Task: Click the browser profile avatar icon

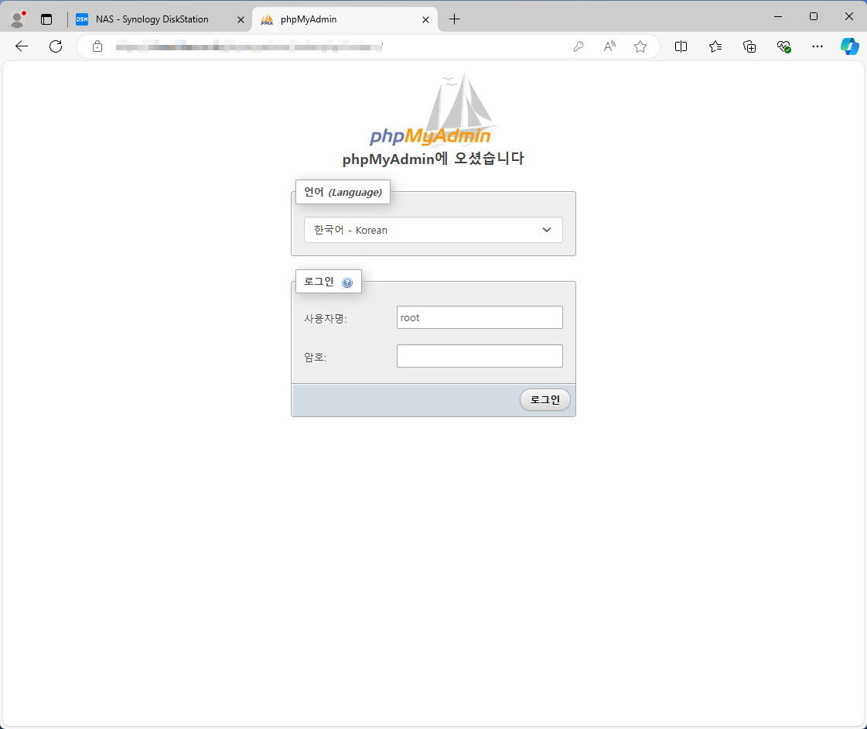Action: [x=18, y=19]
